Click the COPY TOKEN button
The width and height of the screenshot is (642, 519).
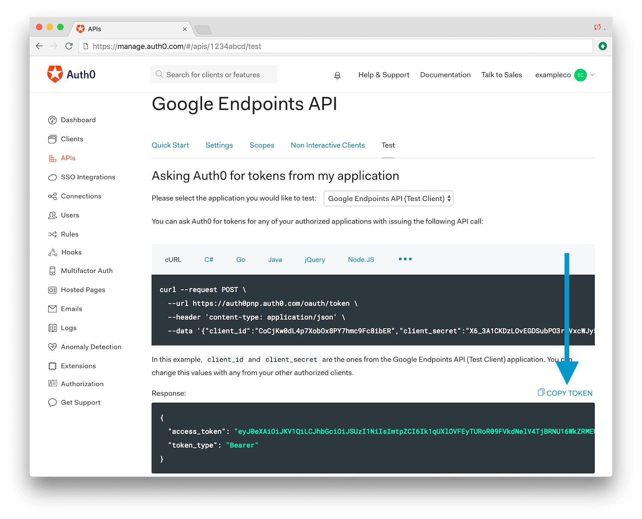[565, 393]
